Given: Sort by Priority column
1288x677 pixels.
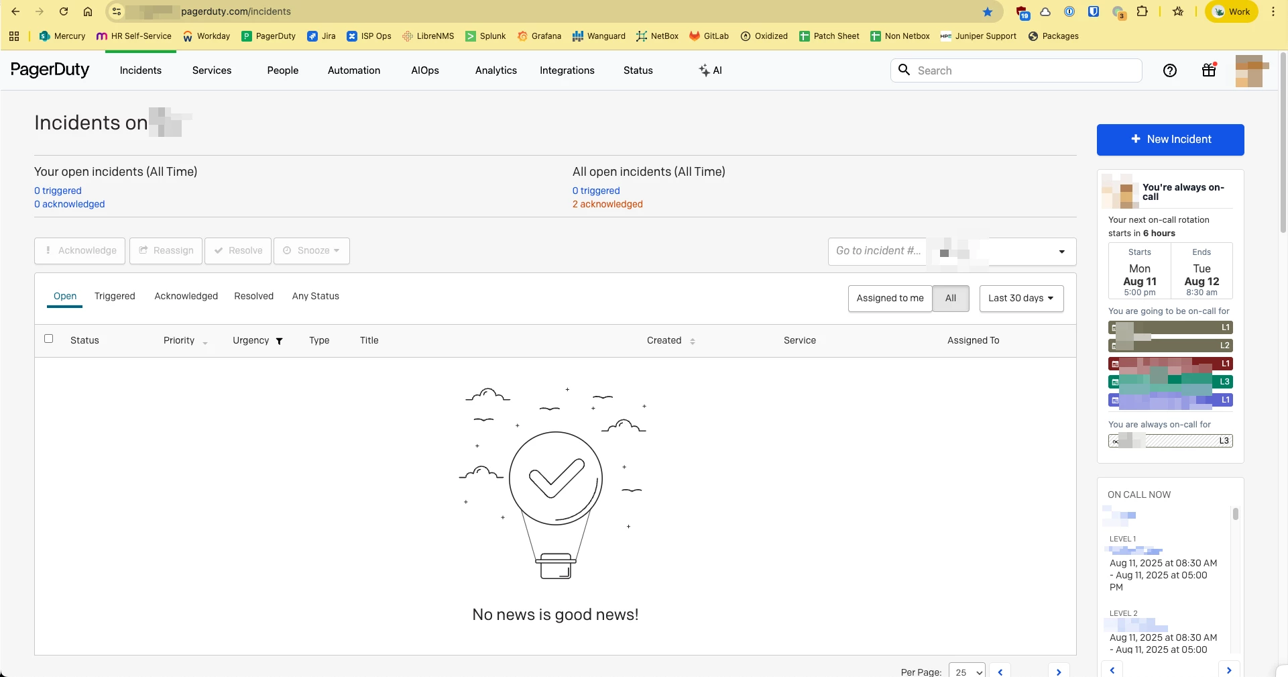Looking at the screenshot, I should coord(185,341).
